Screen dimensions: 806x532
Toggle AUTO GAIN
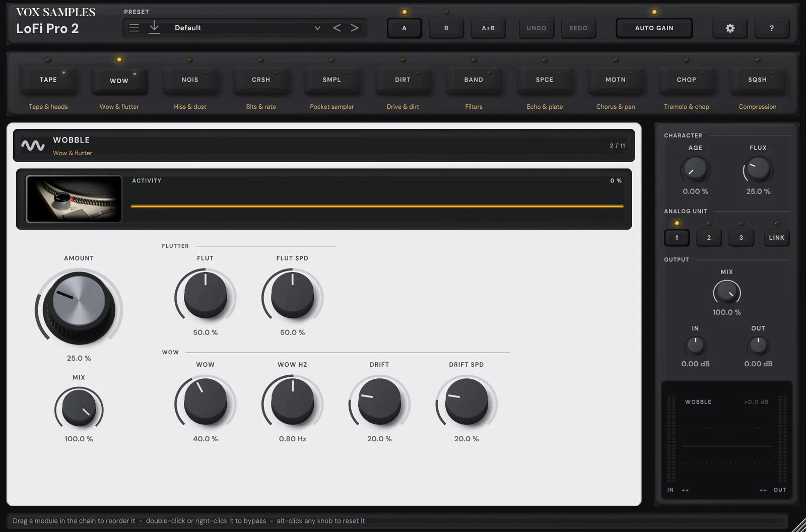[654, 28]
